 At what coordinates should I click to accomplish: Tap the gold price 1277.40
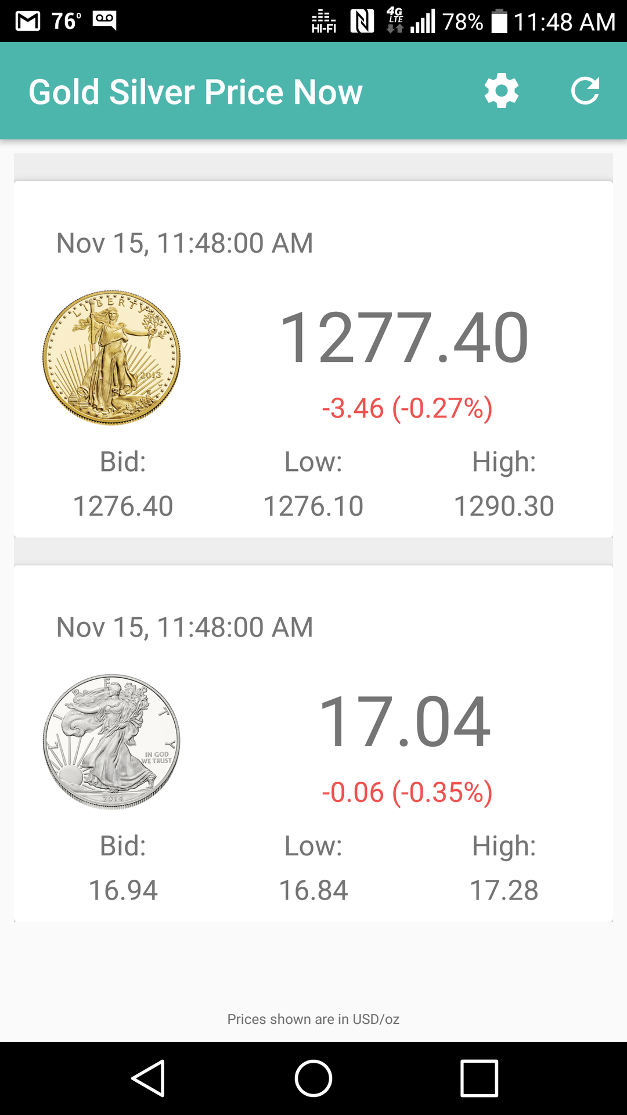pyautogui.click(x=405, y=338)
